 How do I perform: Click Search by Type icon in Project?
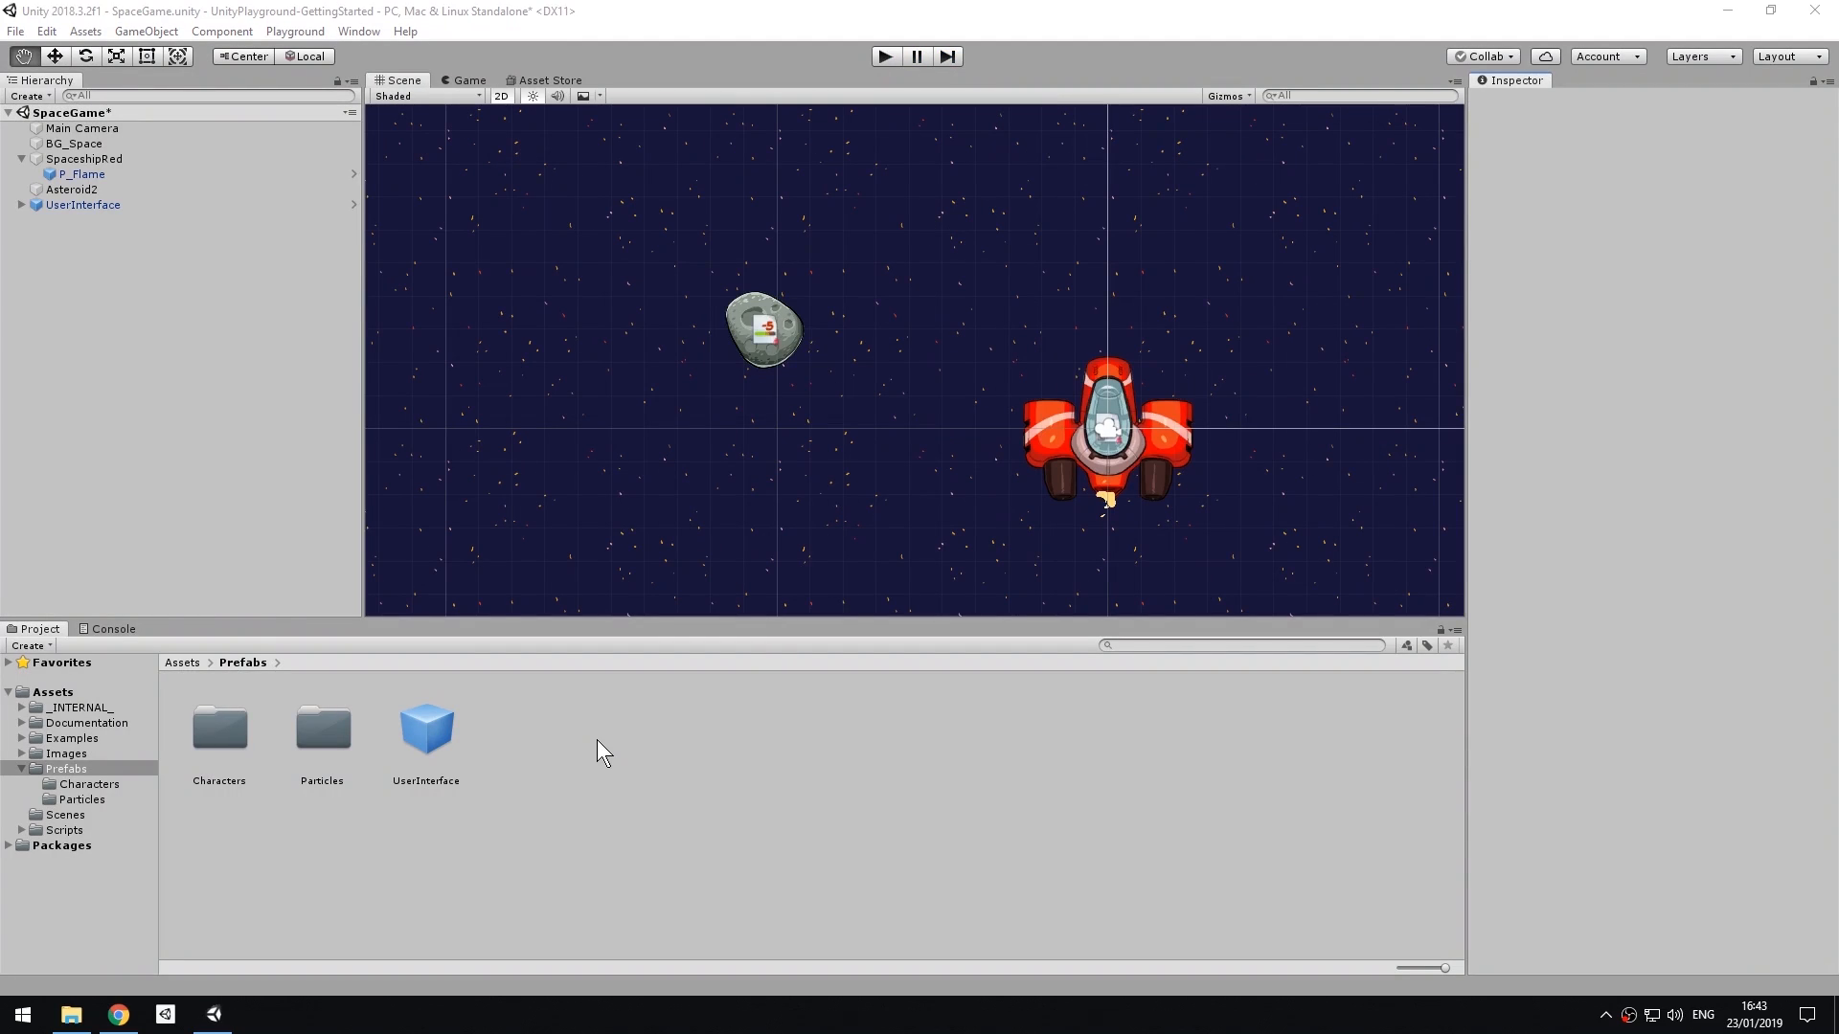[x=1406, y=645]
